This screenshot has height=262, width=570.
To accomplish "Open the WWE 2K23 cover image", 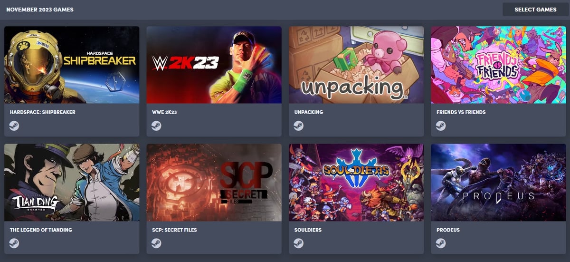I will point(214,65).
